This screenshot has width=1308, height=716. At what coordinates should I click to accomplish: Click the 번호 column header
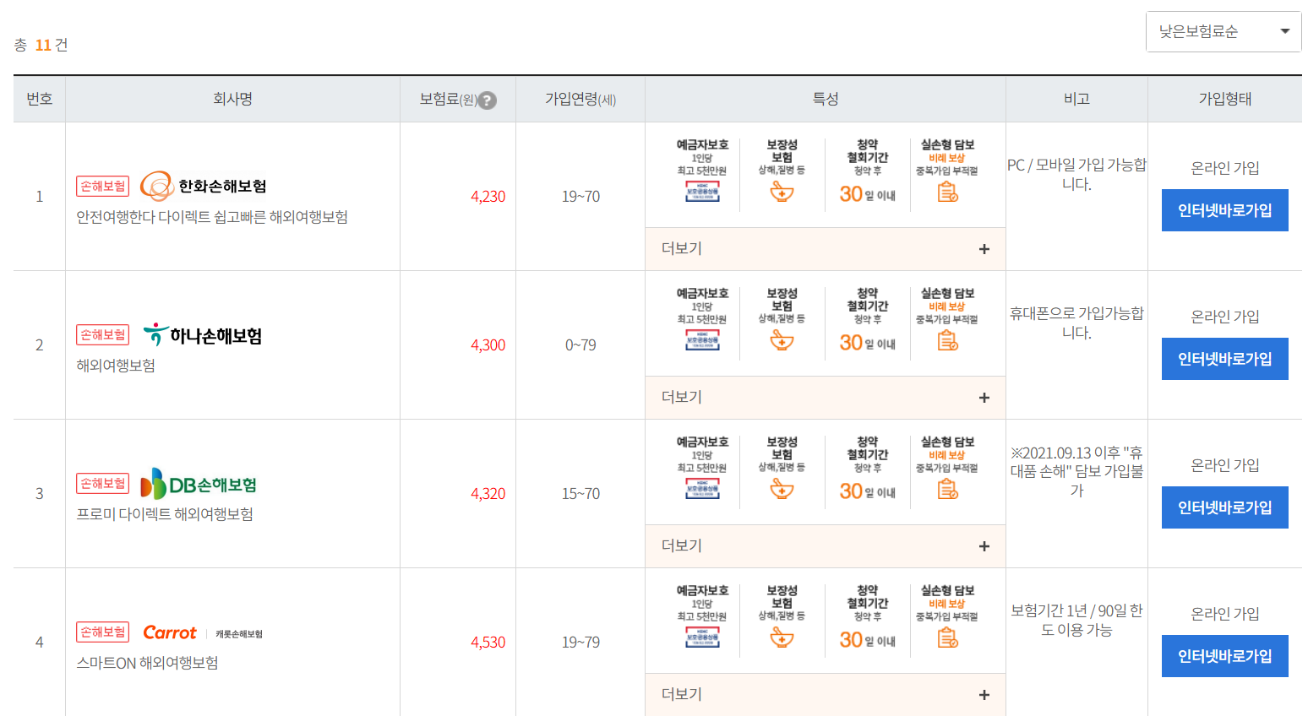point(40,100)
